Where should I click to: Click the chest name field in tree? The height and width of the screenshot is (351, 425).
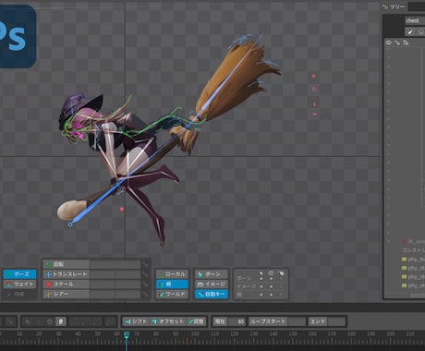415,20
